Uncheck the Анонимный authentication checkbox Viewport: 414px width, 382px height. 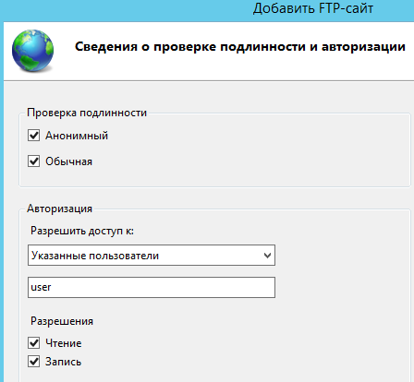click(x=34, y=136)
